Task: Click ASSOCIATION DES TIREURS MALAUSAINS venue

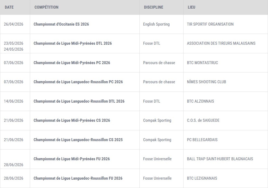Action: [x=221, y=43]
